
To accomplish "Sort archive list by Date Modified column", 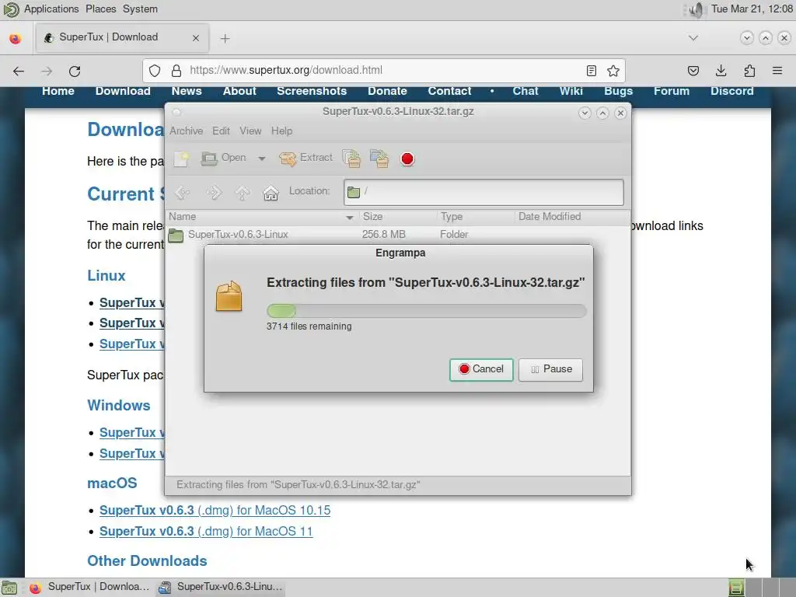I will click(572, 217).
